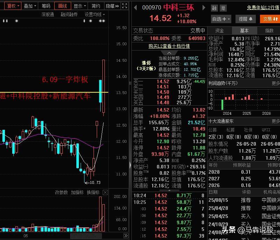The height and width of the screenshot is (240, 280).
Task: Click the 社保 holder category
Action: 248,130
